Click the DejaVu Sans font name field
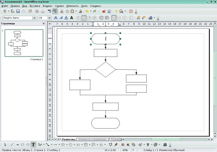Viewport: 217px width, 152px height. coord(18,18)
